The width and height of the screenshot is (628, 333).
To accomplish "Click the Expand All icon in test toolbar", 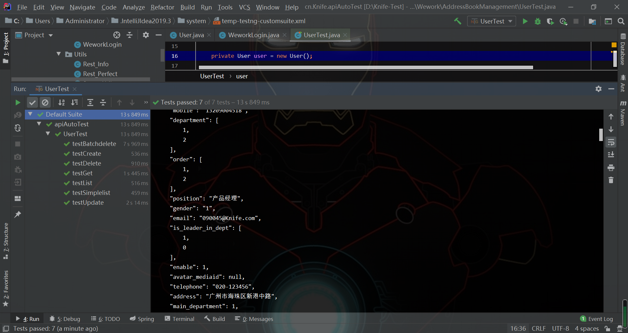I will 90,103.
